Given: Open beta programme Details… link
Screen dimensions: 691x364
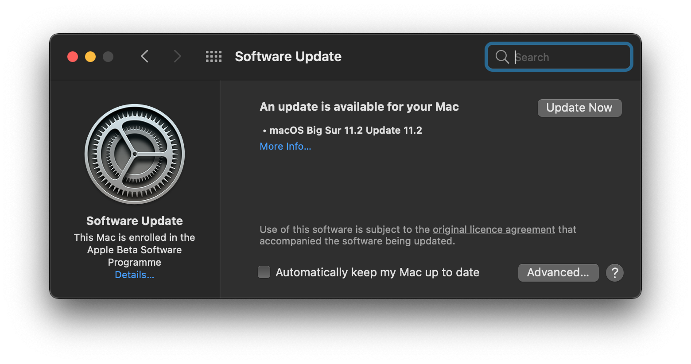Looking at the screenshot, I should 134,275.
